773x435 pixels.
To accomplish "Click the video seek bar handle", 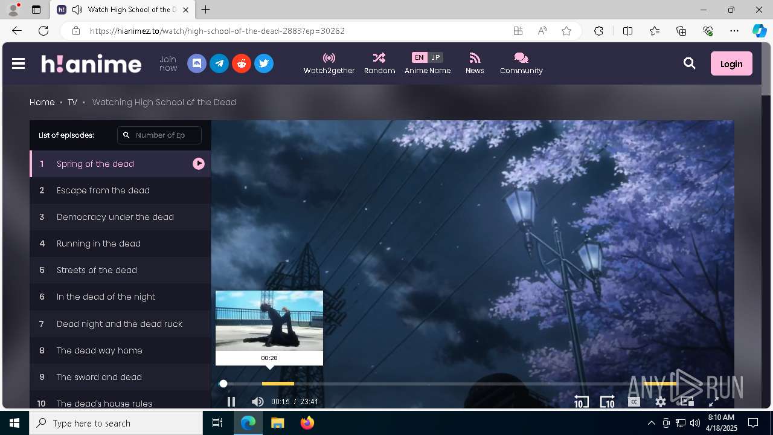I will point(223,384).
